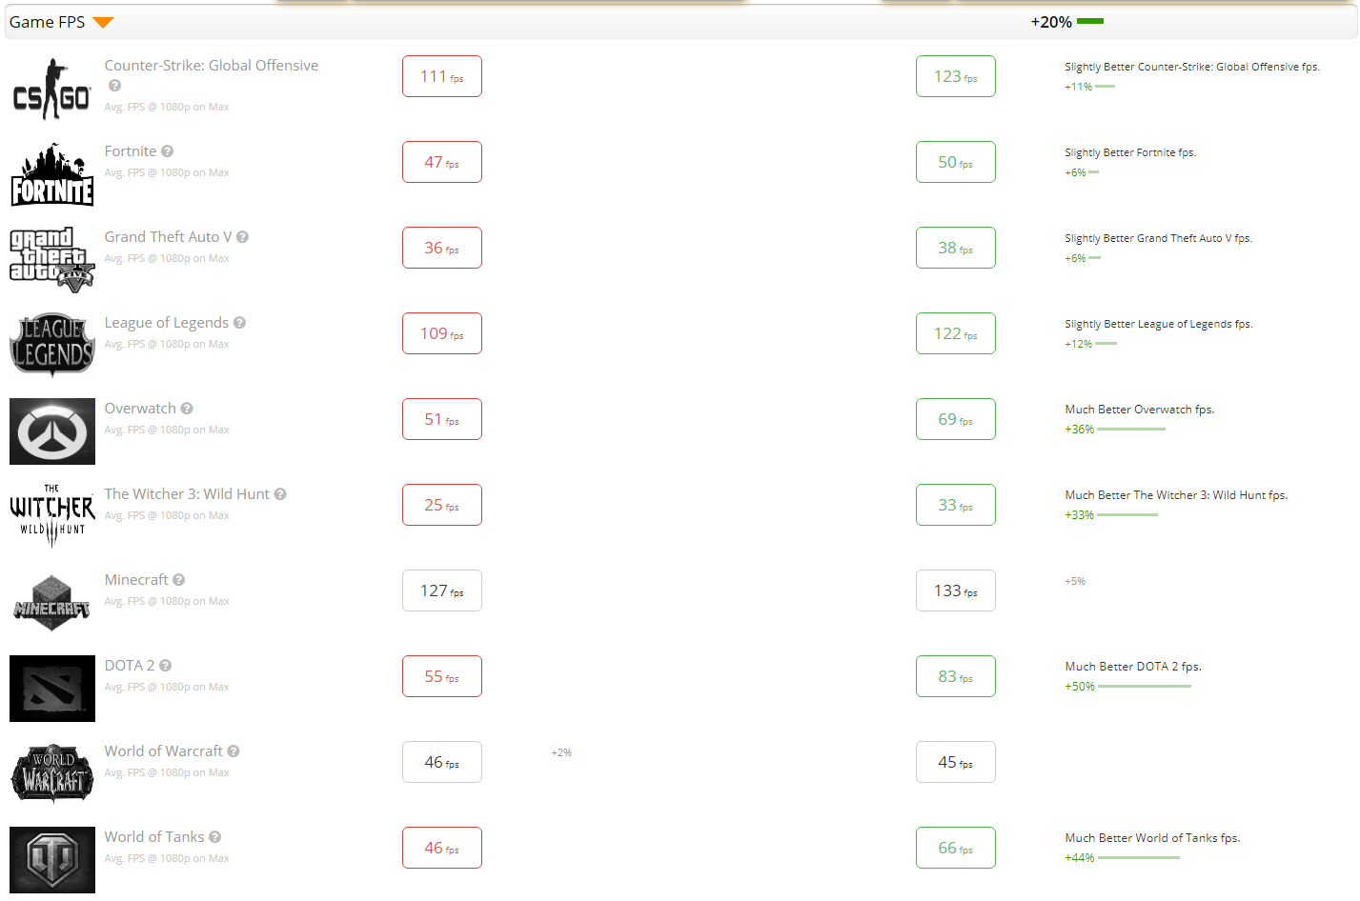
Task: Click the DOTA 2 logo thumbnail
Action: tap(52, 689)
